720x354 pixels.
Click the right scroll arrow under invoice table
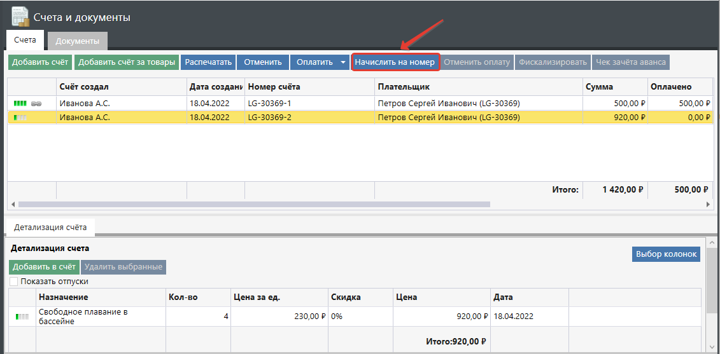(x=709, y=205)
